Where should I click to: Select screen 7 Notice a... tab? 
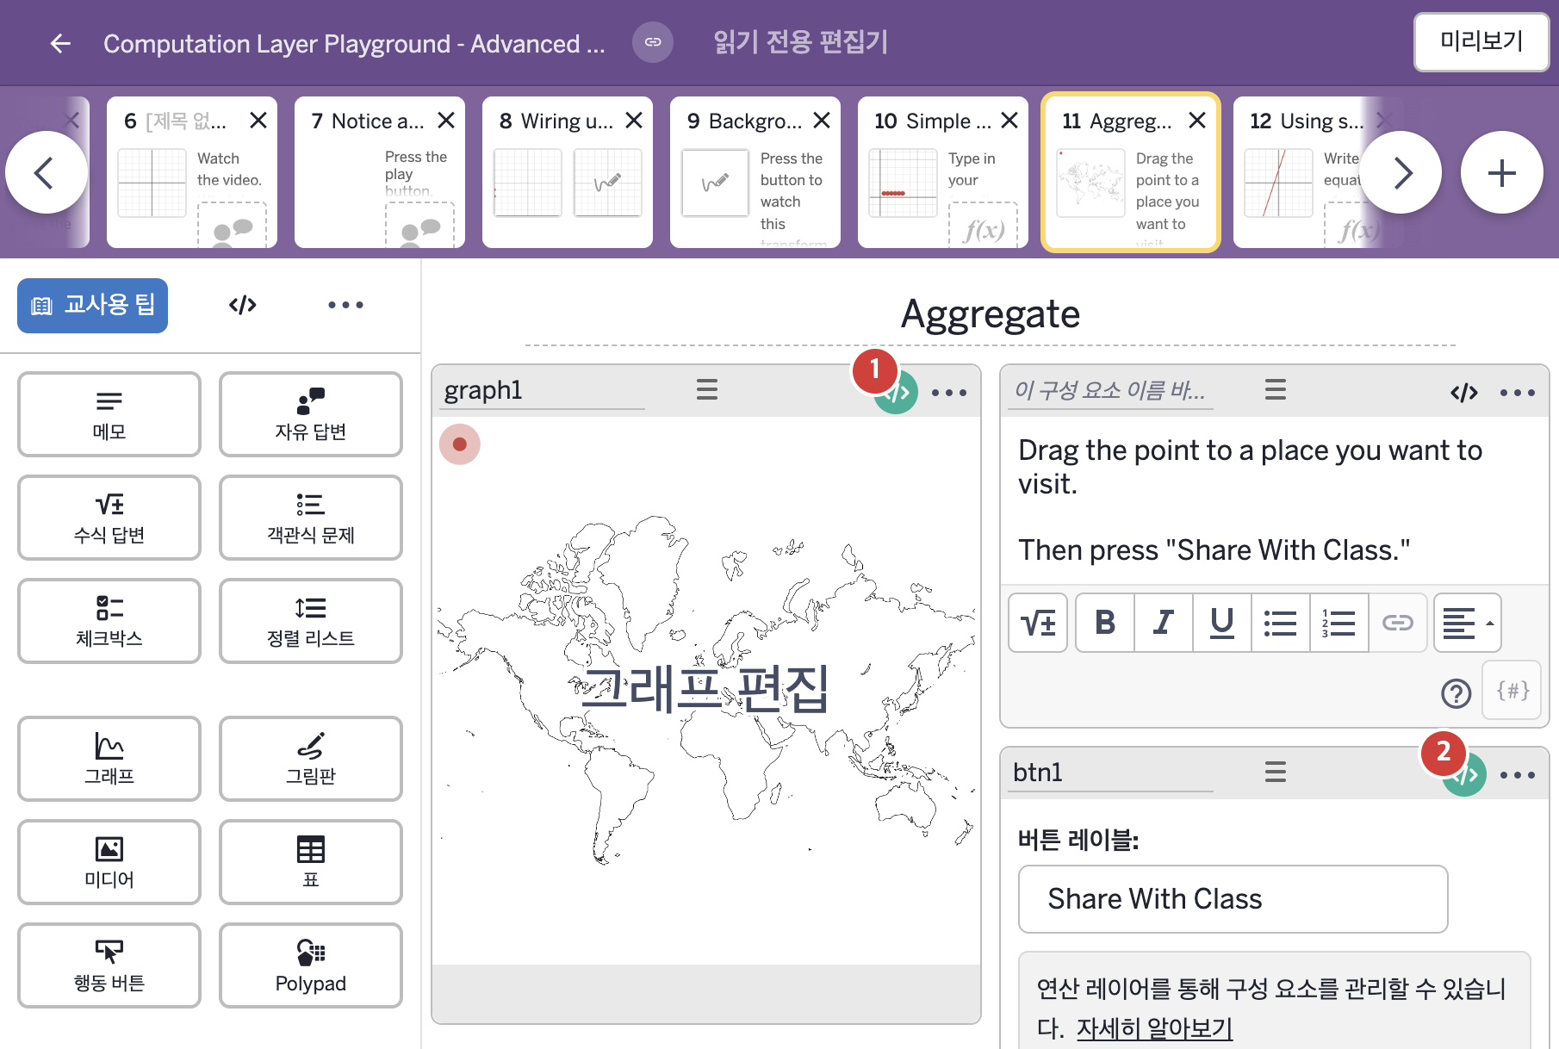point(380,172)
